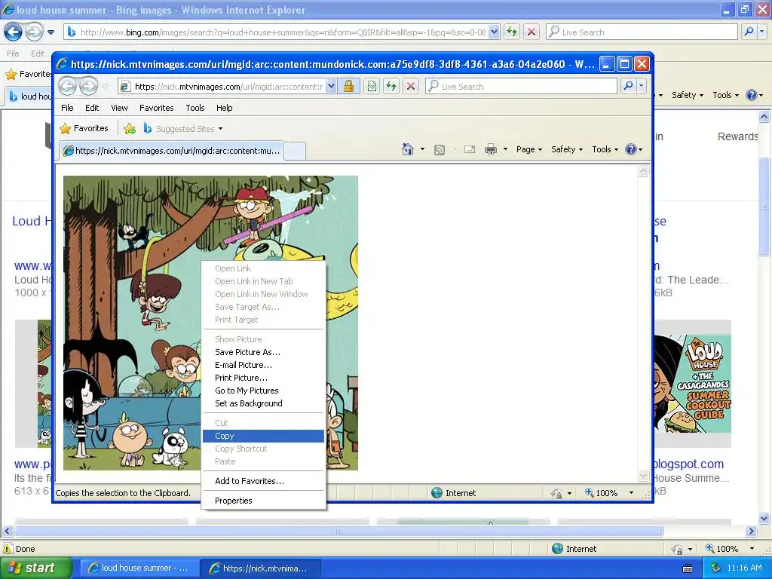Click Help icon in background Bing window
Image resolution: width=772 pixels, height=579 pixels.
coord(752,95)
